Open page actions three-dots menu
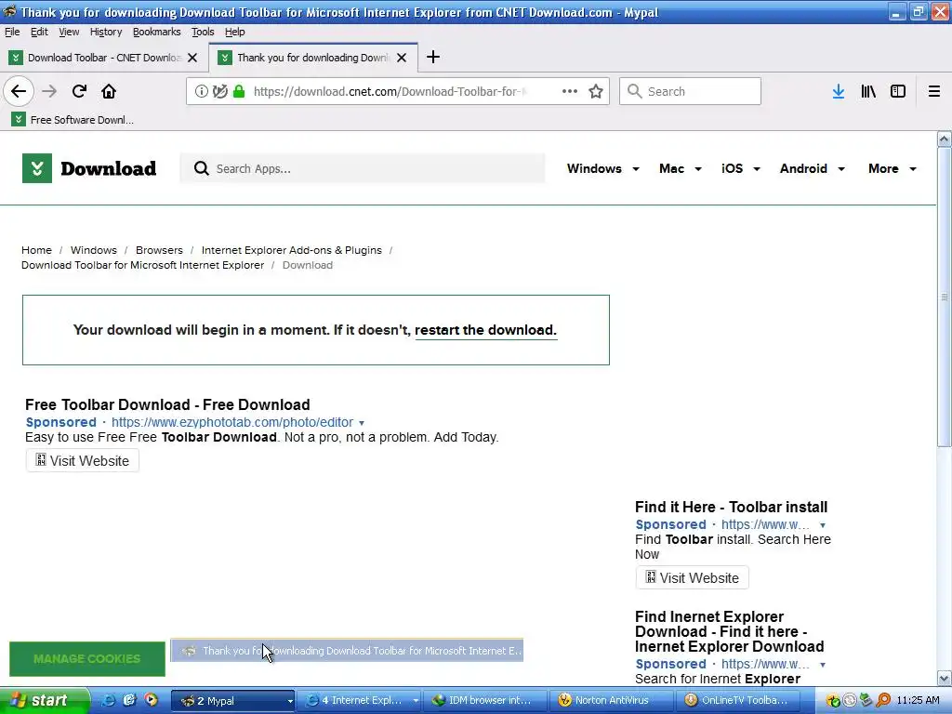Viewport: 952px width, 714px height. [570, 91]
